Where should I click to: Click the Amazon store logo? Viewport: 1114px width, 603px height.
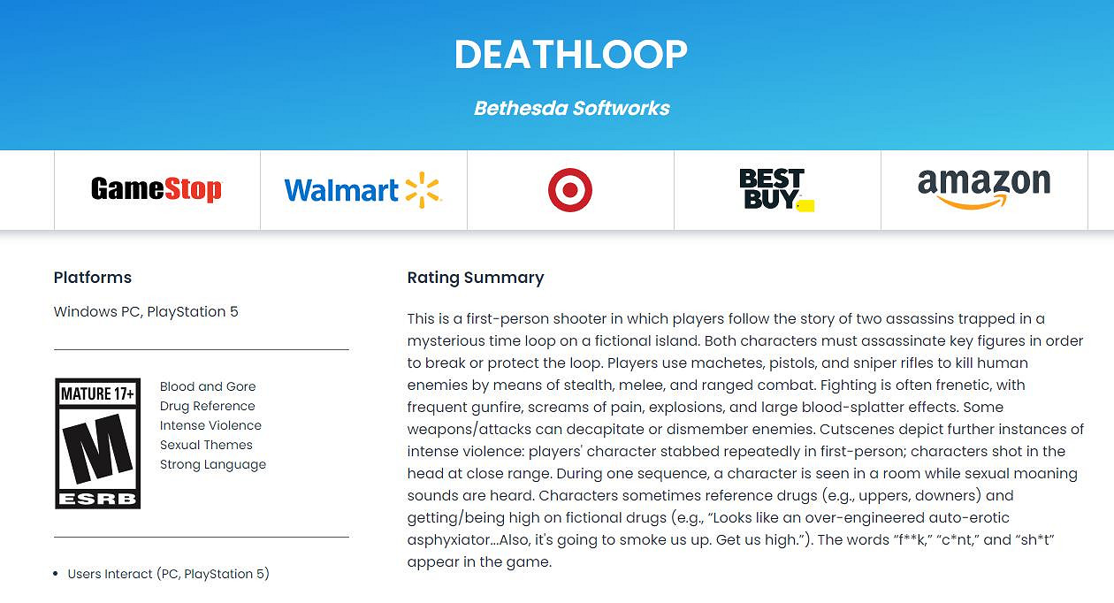tap(984, 188)
